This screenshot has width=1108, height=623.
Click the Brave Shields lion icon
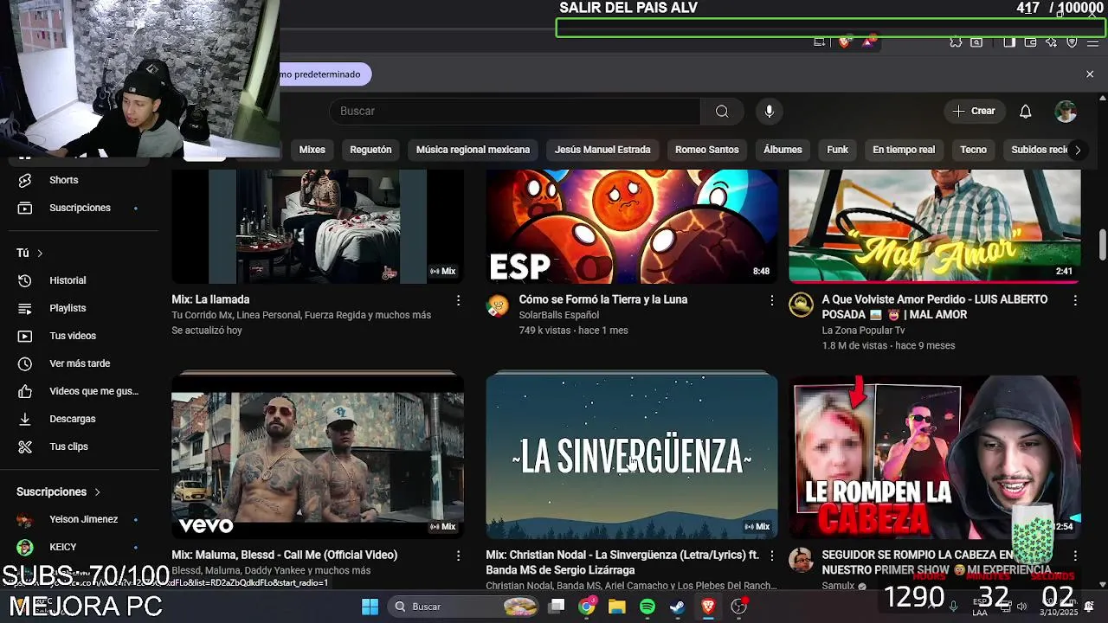click(844, 42)
